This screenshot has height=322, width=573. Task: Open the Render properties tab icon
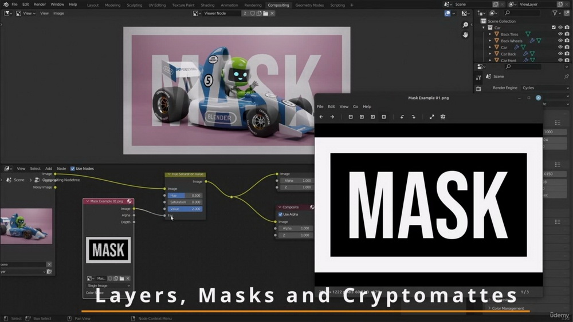478,89
